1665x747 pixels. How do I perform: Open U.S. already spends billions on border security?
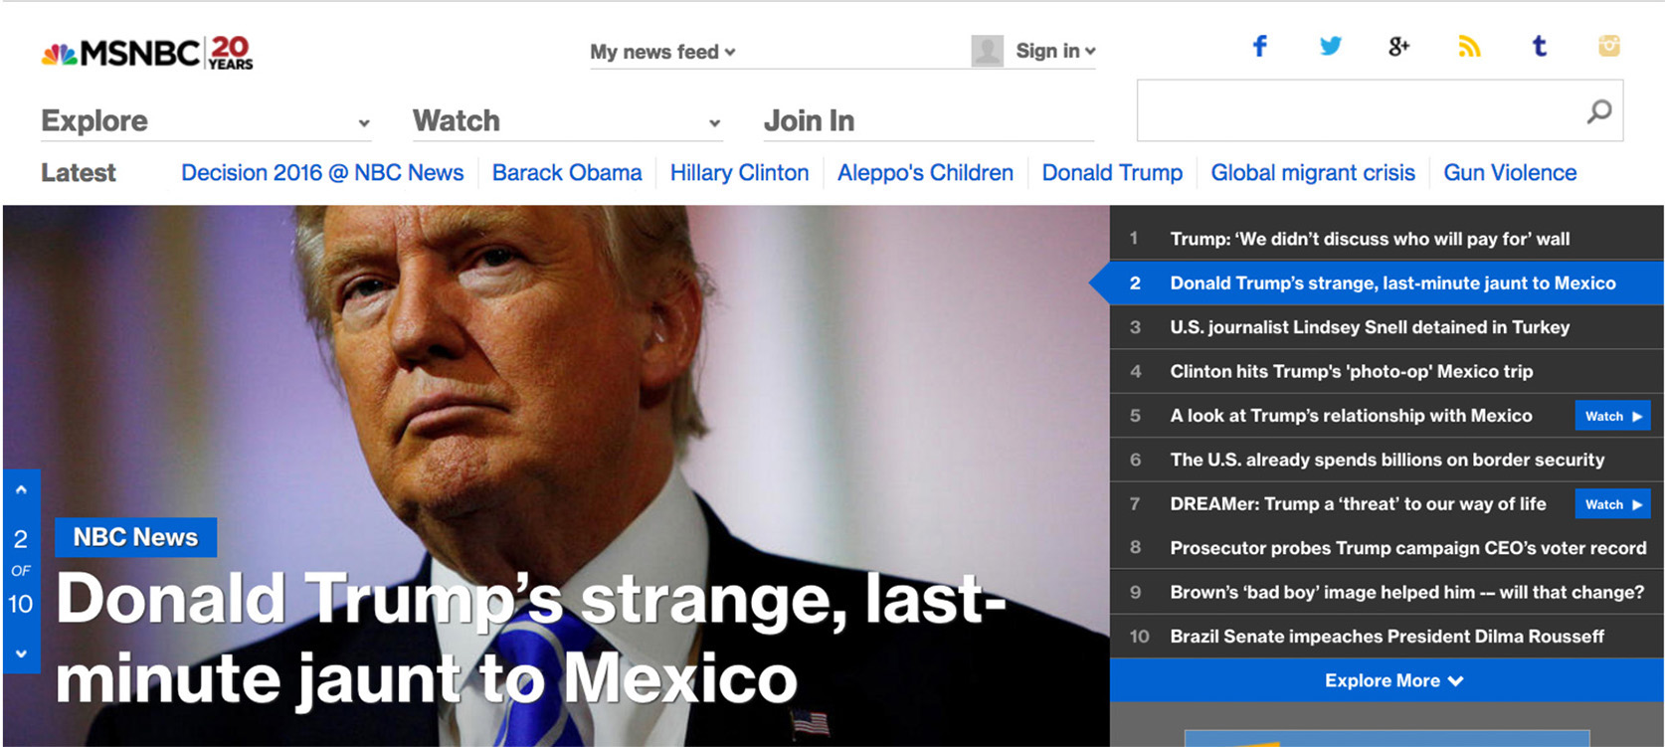(x=1387, y=460)
